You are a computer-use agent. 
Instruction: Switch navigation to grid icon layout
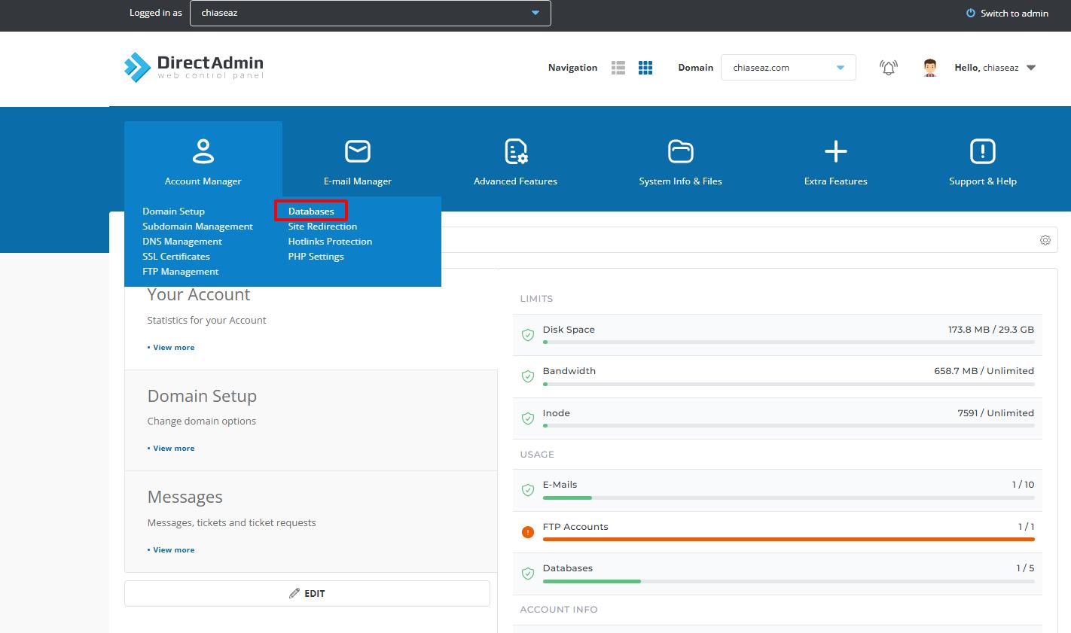click(x=645, y=68)
